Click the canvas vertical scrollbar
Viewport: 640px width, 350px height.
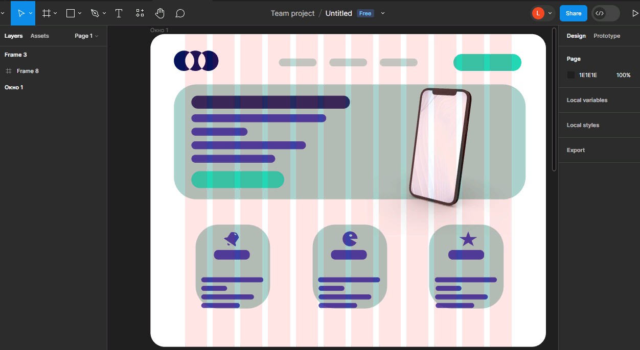coord(554,99)
